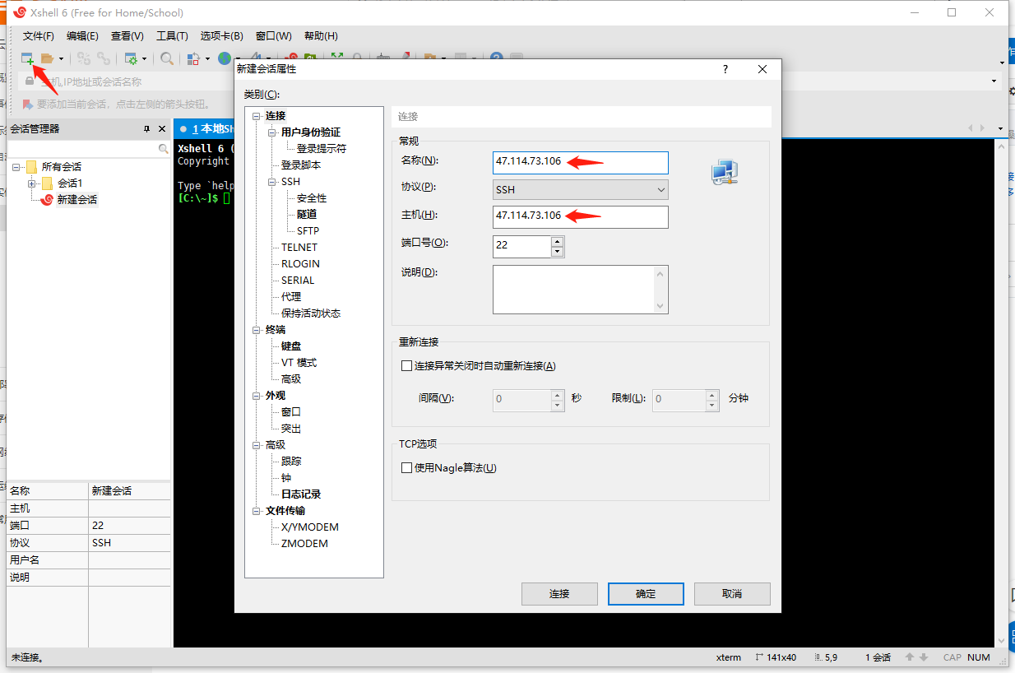Collapse the 文件传输 category tree node

257,511
